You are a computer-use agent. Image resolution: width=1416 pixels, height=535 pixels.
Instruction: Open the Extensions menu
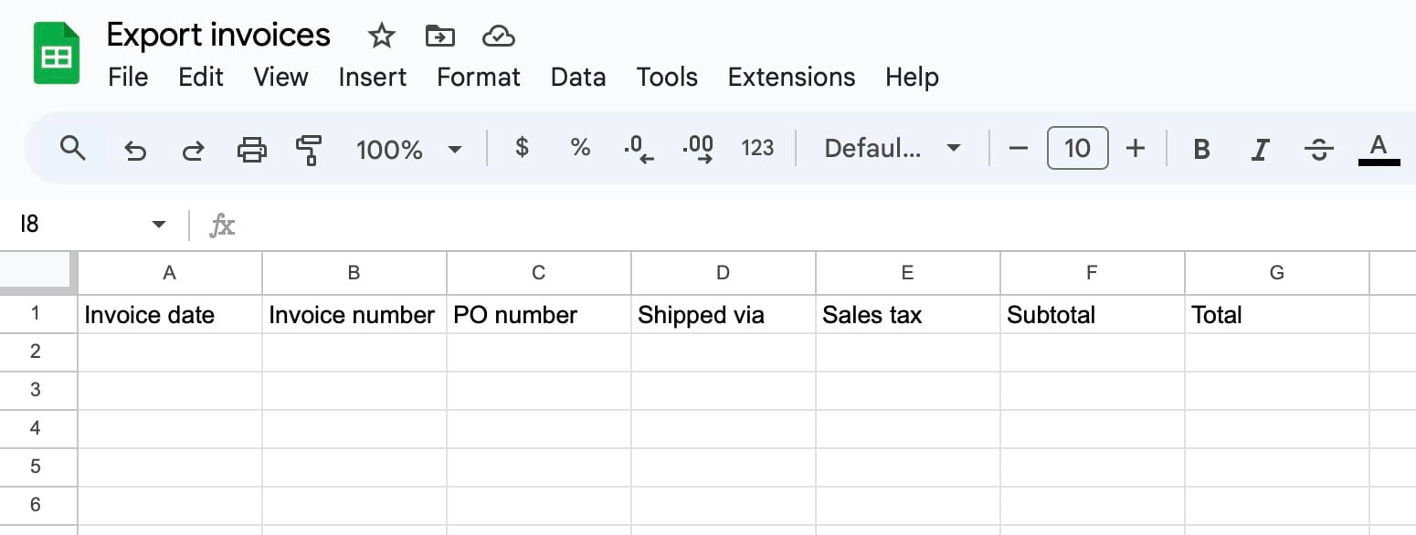click(x=791, y=77)
